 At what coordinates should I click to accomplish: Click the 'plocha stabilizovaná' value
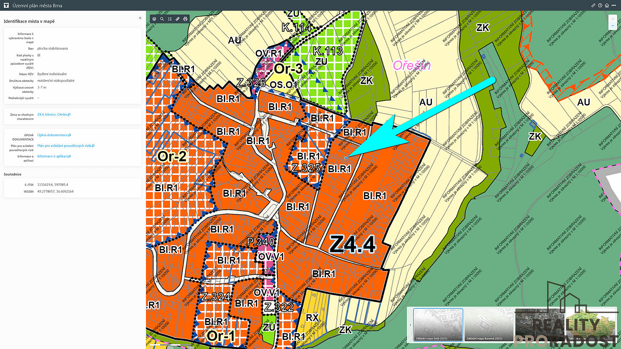coord(52,48)
